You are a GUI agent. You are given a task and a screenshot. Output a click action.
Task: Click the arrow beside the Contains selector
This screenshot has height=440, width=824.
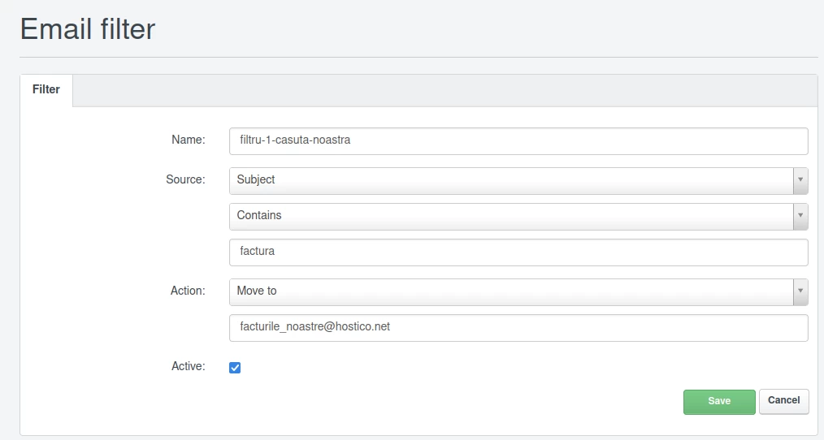[800, 216]
